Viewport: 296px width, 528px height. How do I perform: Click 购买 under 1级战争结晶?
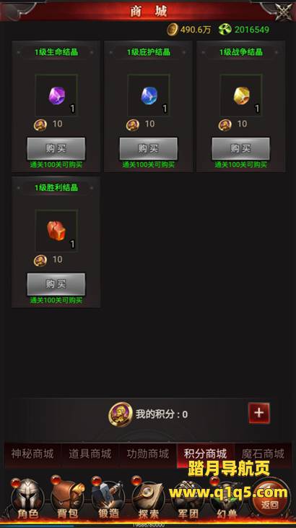coord(240,148)
